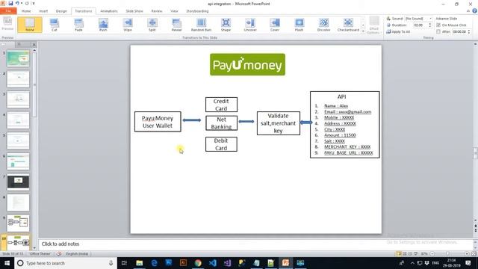Viewport: 478px width, 269px height.
Task: Apply the Cut transition
Action: tap(55, 25)
